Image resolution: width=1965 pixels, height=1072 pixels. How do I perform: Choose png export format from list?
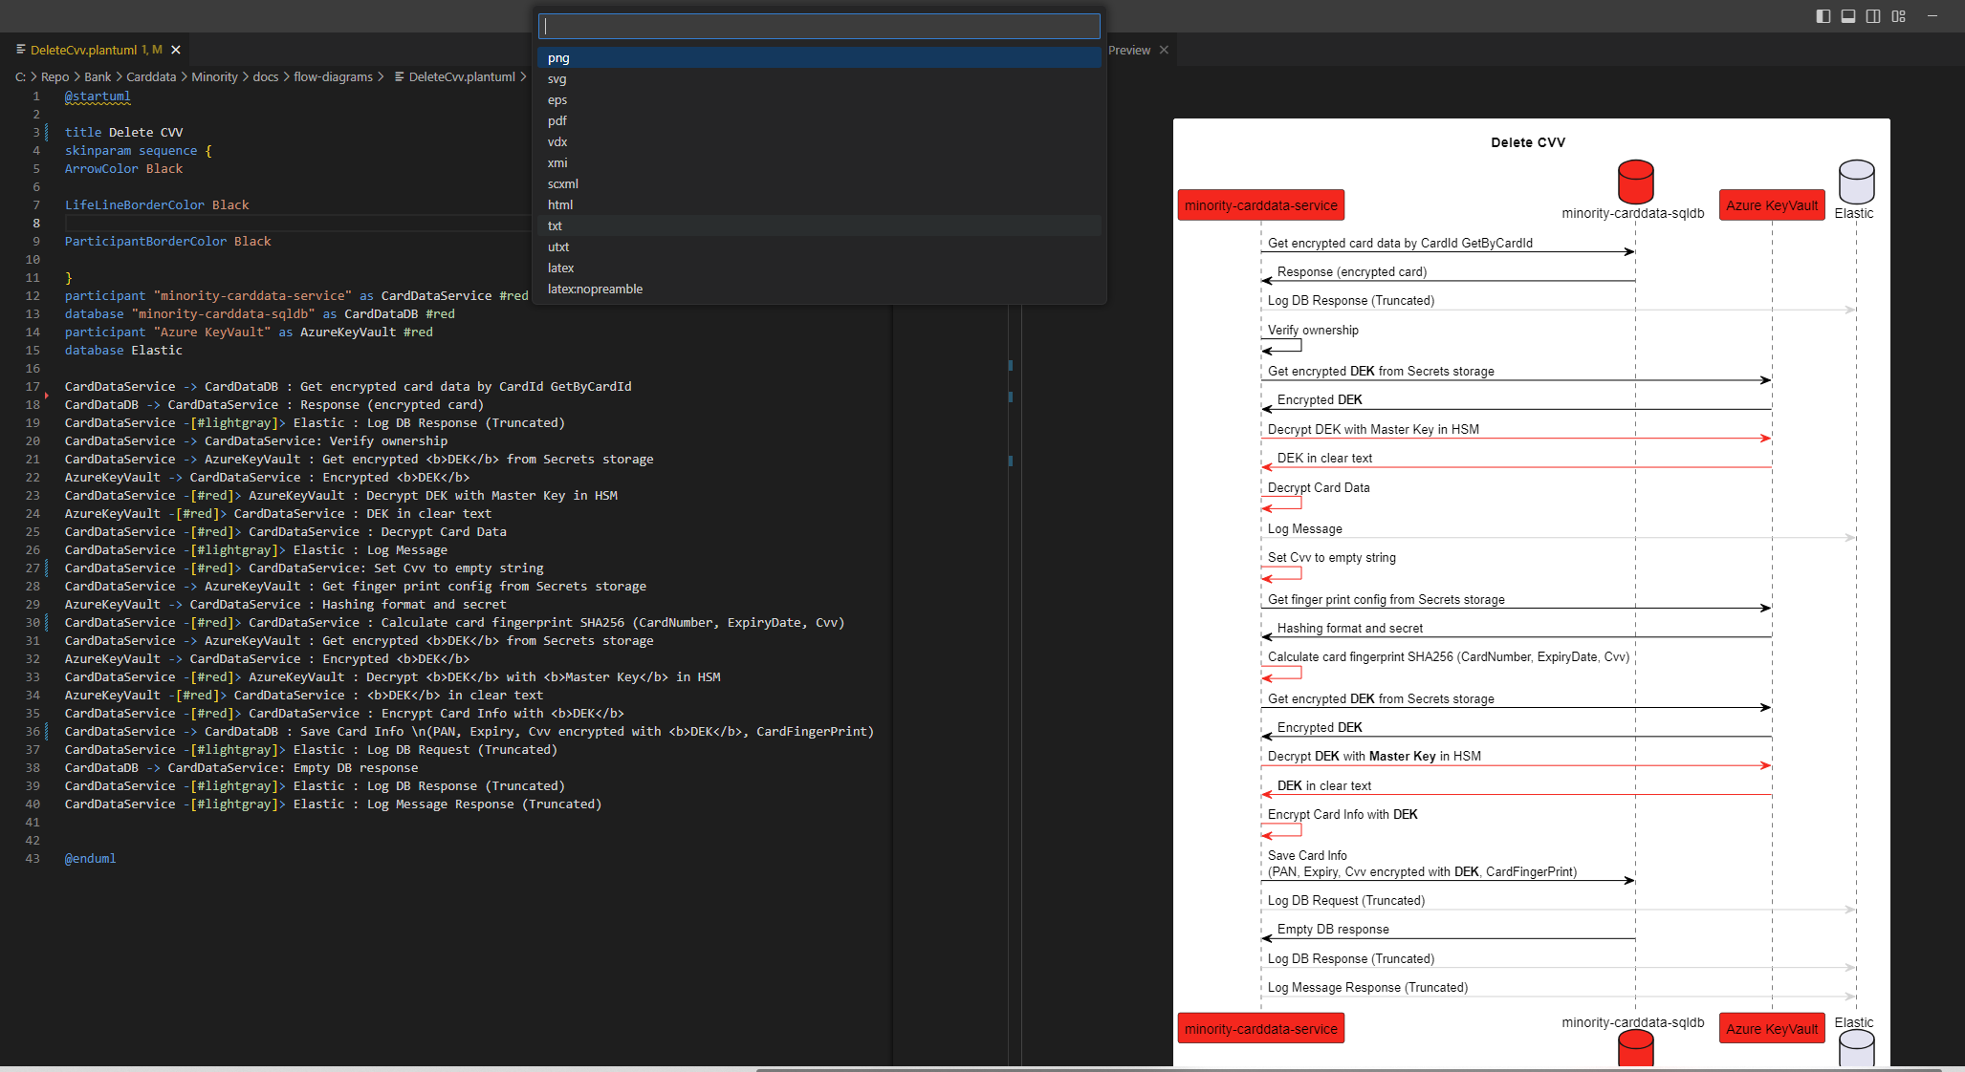point(558,58)
